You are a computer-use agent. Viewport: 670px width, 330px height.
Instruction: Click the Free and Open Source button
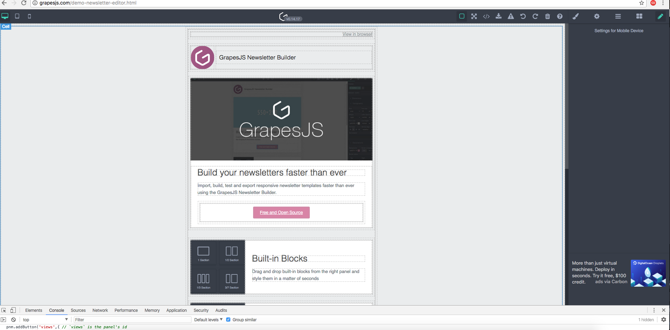coord(281,213)
